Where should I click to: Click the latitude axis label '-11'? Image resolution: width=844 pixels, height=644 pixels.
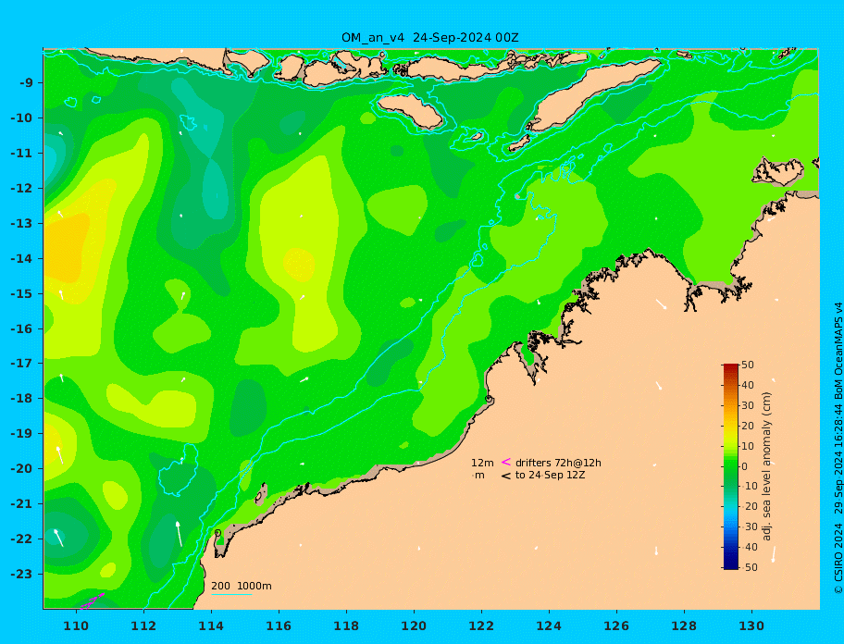pyautogui.click(x=21, y=154)
